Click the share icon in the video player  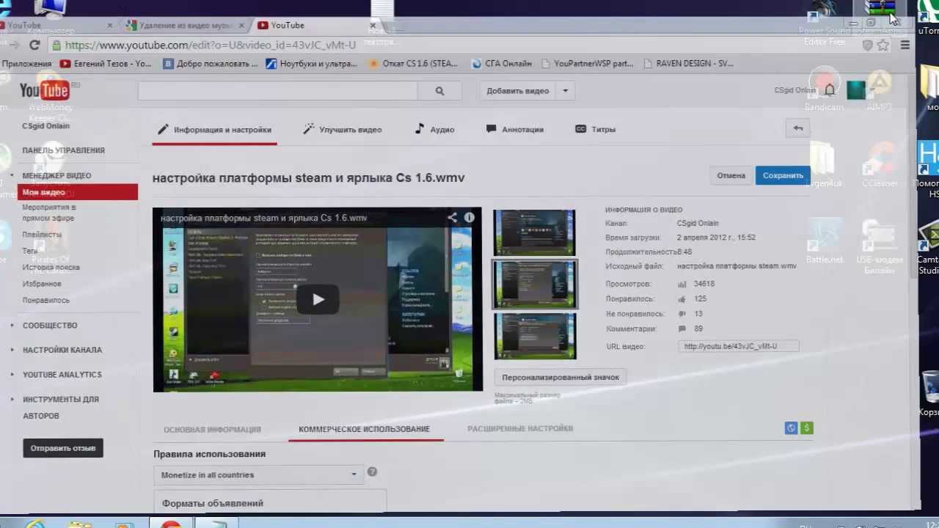[x=453, y=218]
